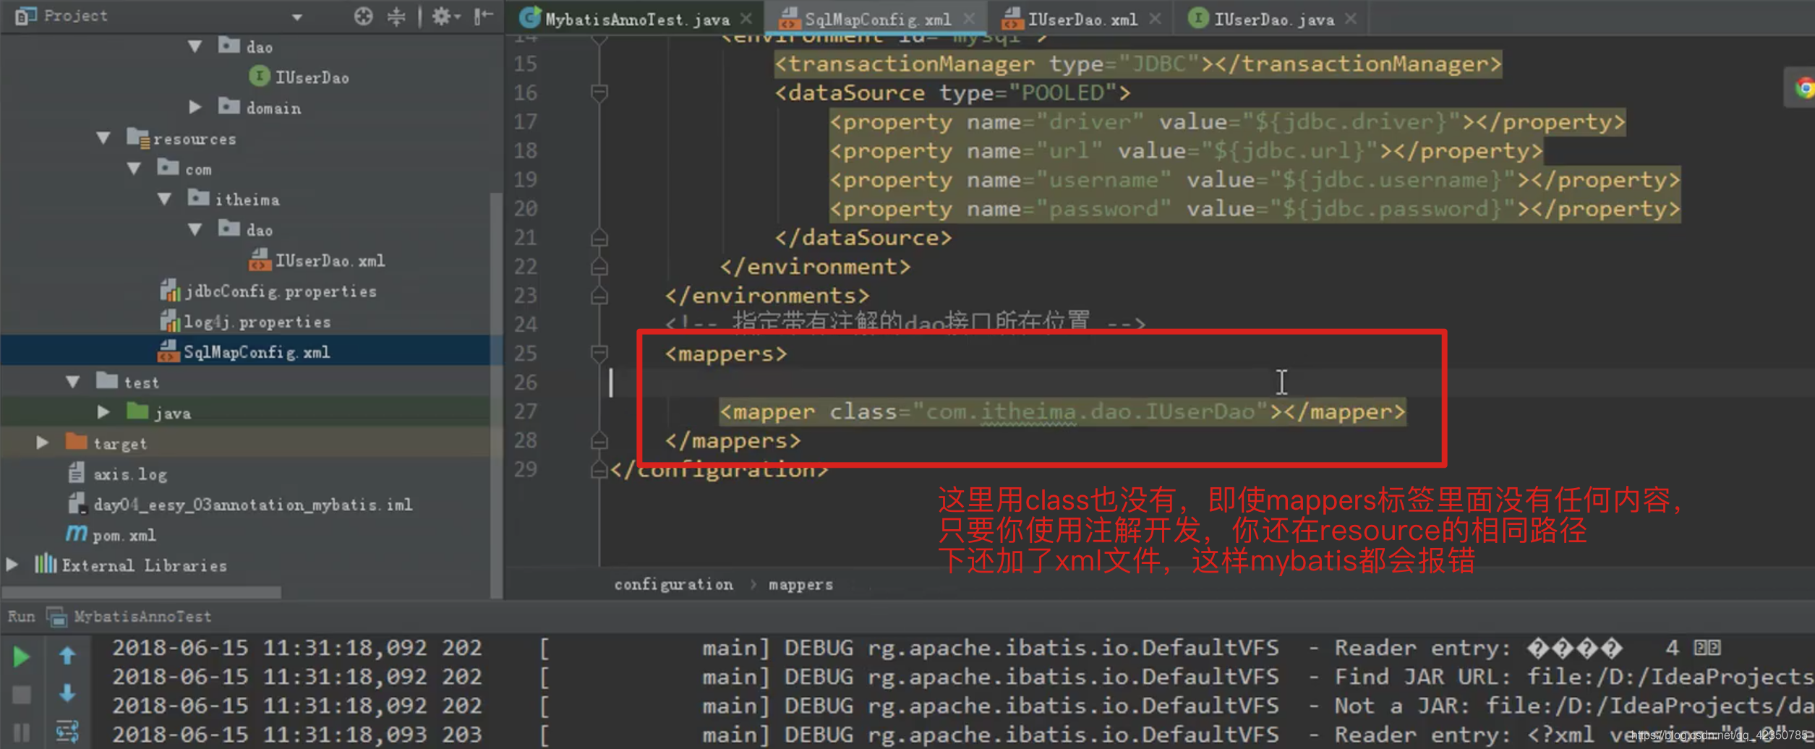Click the Project panel vertical scrollbar

[x=496, y=394]
